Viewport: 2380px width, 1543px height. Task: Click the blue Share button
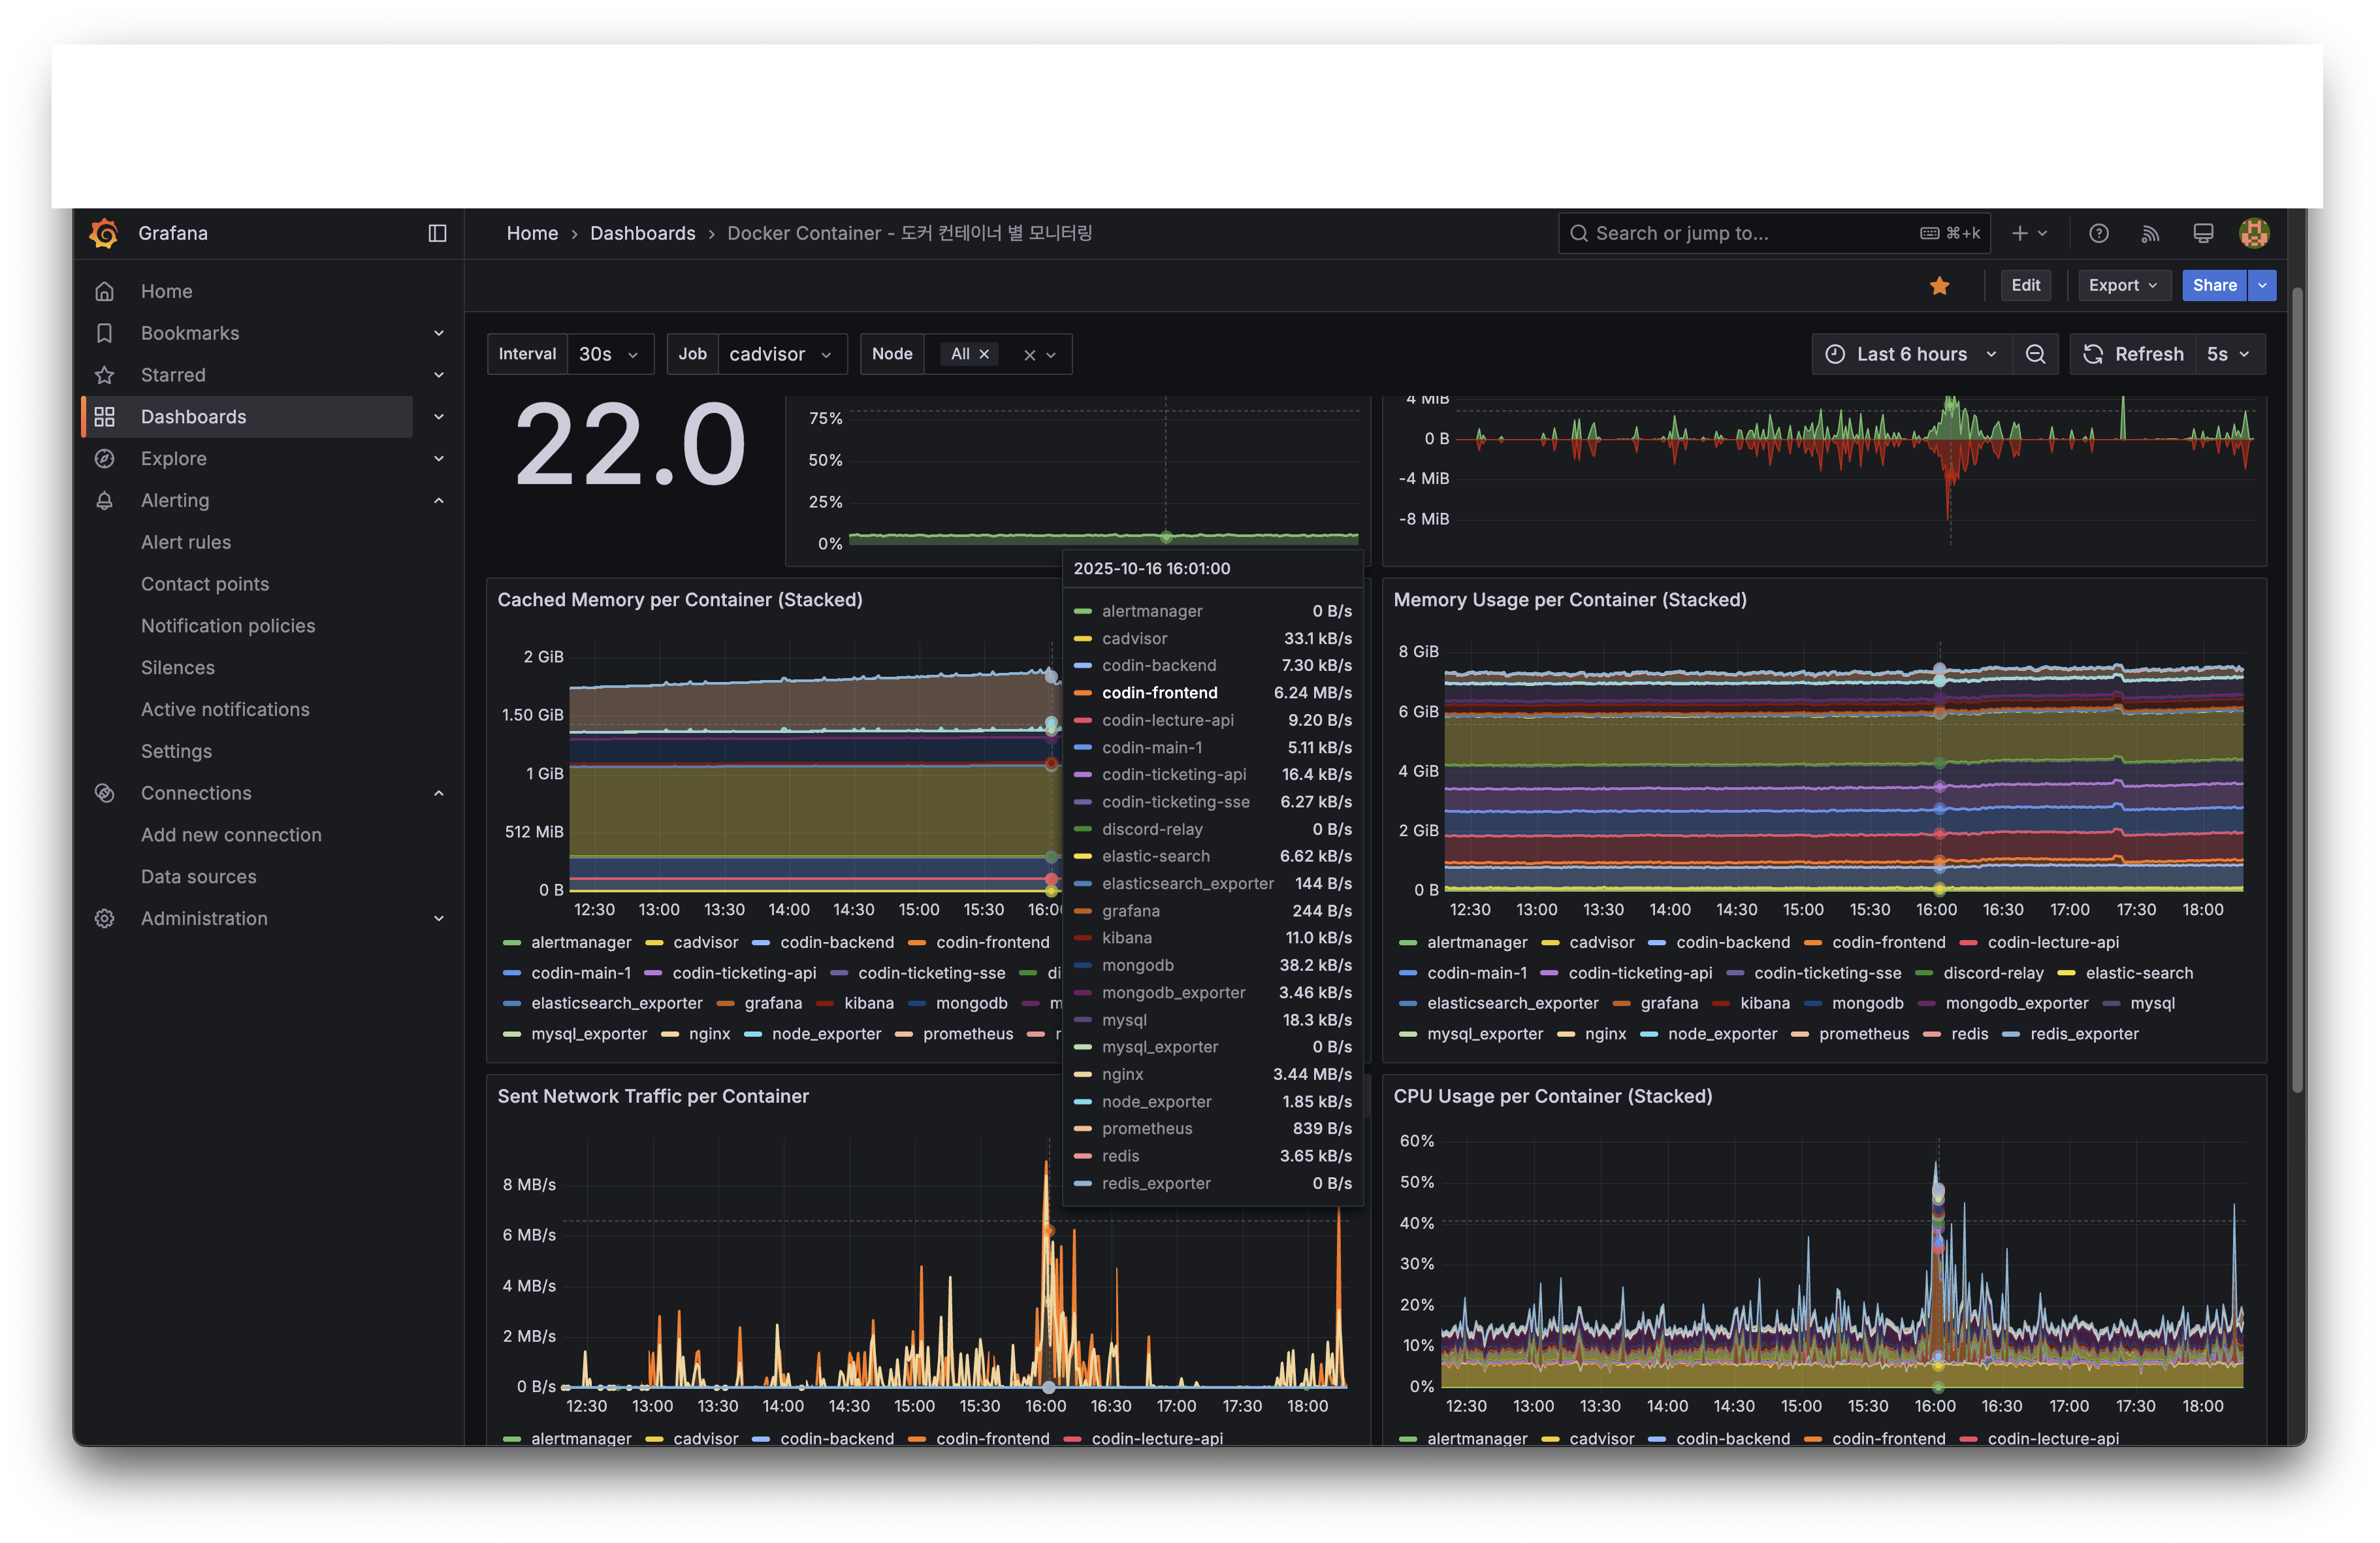pyautogui.click(x=2214, y=286)
